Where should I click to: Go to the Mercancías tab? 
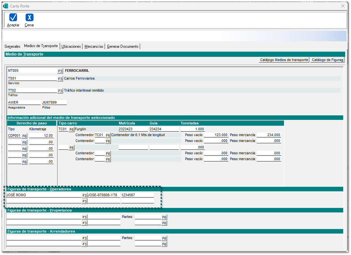pyautogui.click(x=94, y=46)
